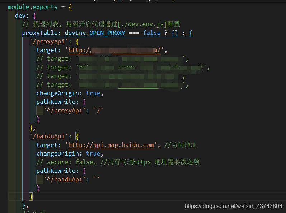Image resolution: width=286 pixels, height=213 pixels.
Task: Click the 'module.exports' text
Action: coord(32,7)
